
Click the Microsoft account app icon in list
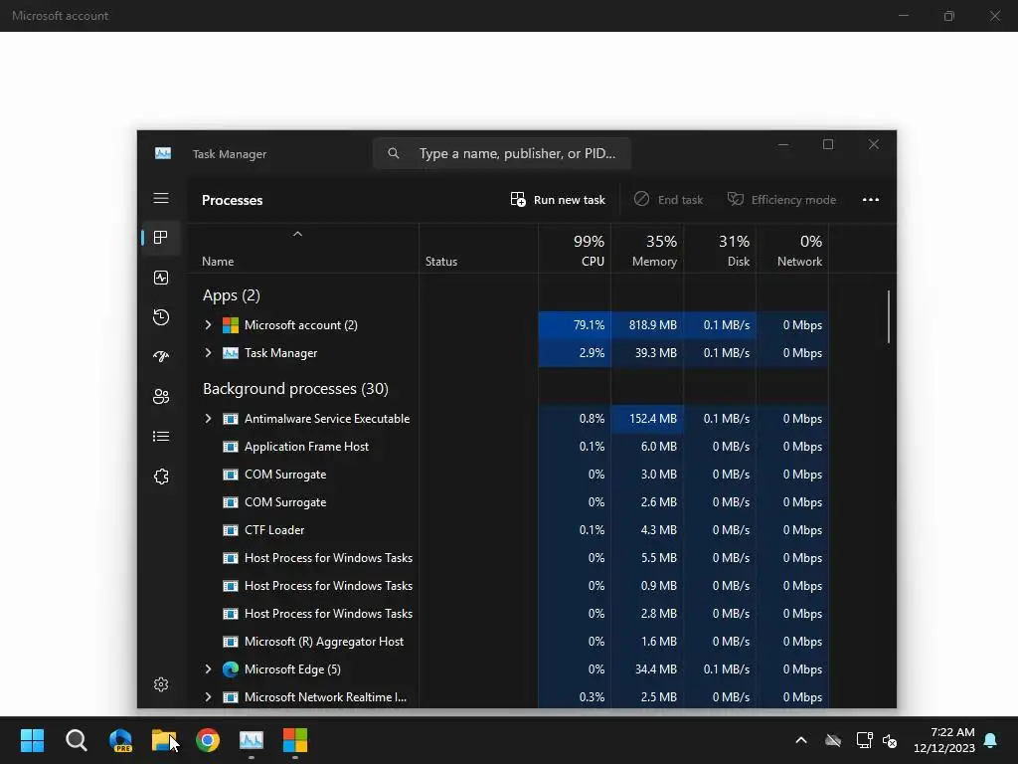click(231, 325)
